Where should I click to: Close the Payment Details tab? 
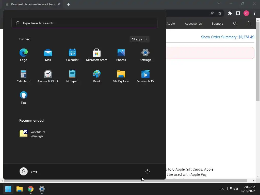(x=59, y=4)
